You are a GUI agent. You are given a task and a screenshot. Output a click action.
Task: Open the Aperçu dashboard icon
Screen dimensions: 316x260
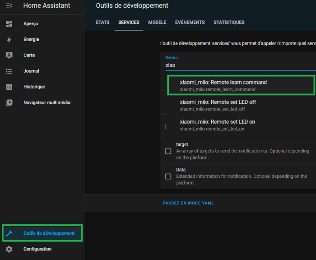point(9,23)
